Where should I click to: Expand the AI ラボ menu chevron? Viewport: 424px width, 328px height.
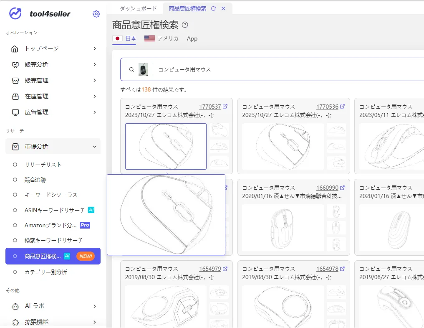(95, 306)
